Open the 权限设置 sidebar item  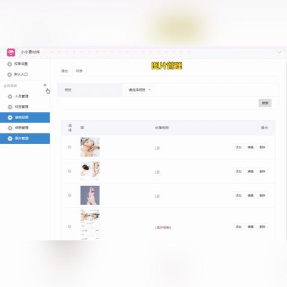click(25, 64)
